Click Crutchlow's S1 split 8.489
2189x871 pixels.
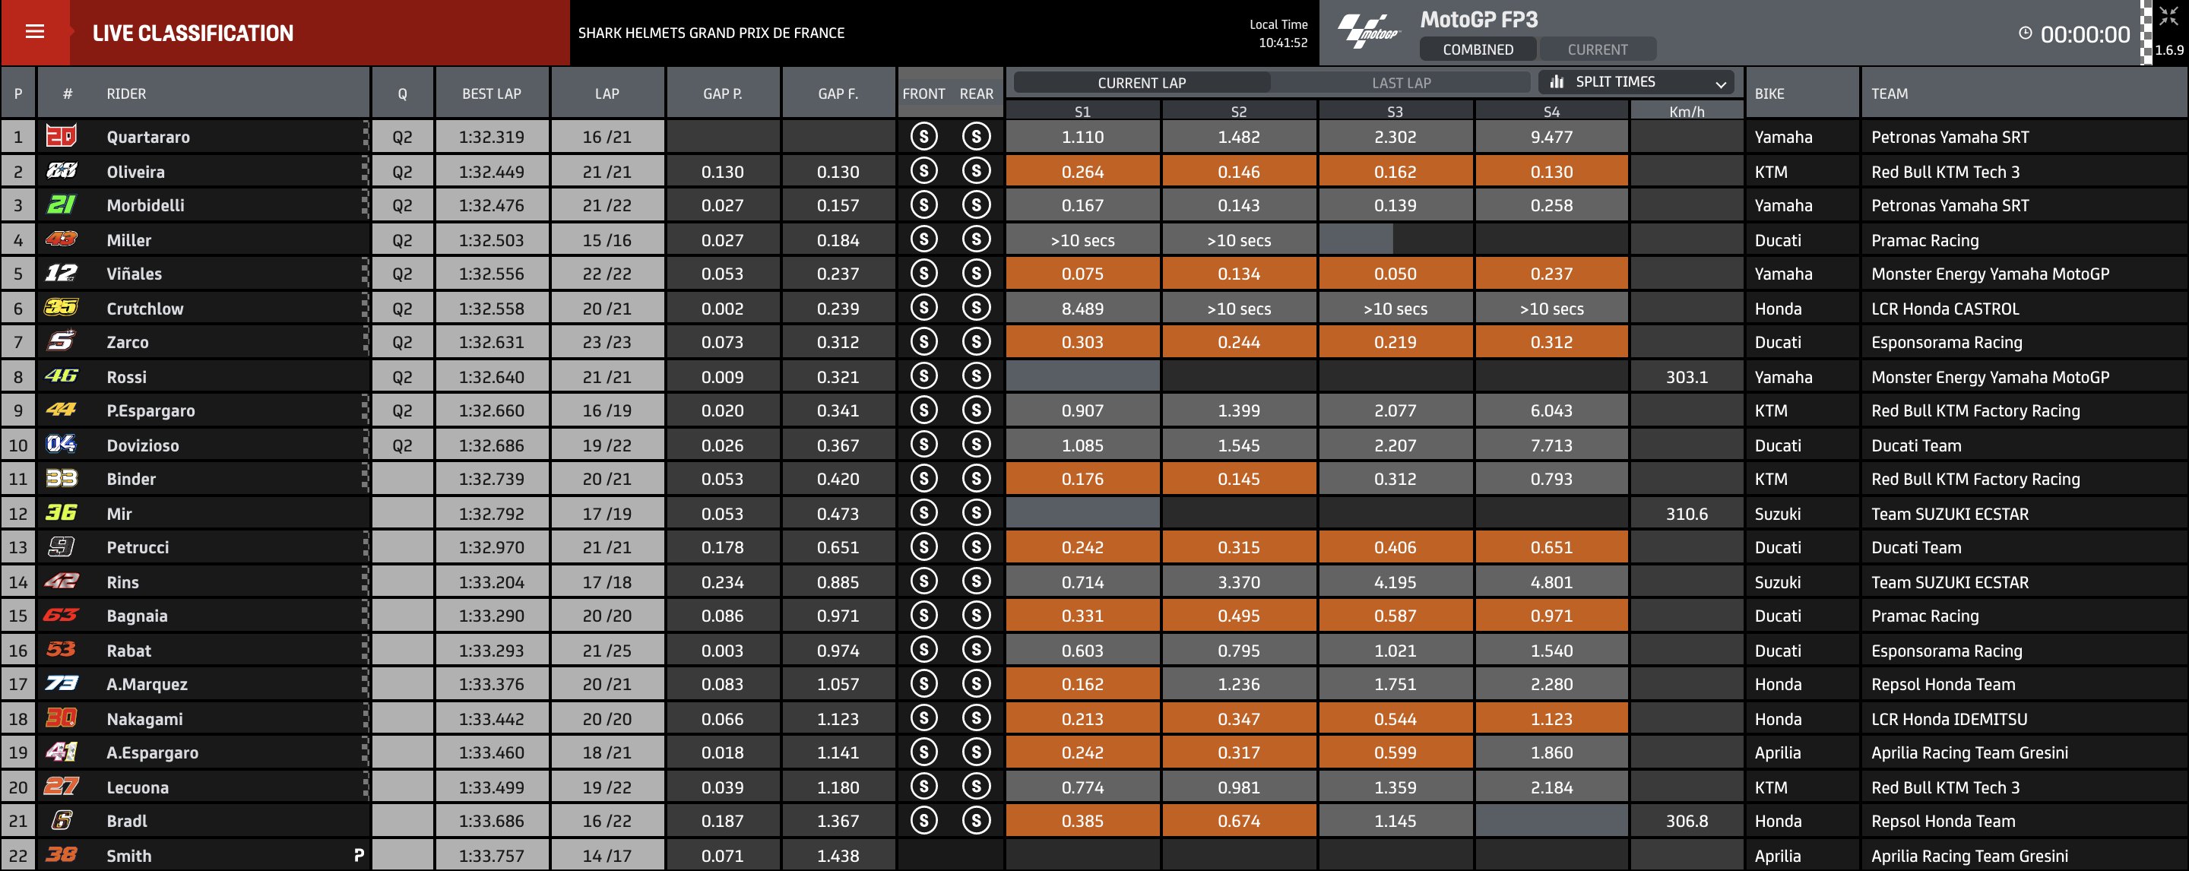pyautogui.click(x=1082, y=309)
